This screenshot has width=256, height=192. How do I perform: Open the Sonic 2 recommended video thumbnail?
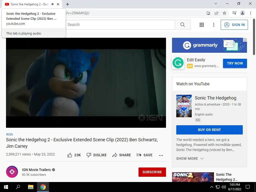[193, 177]
